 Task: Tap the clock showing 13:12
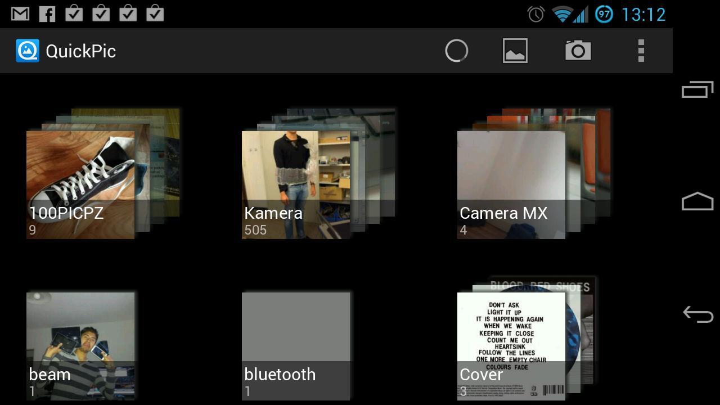[643, 14]
